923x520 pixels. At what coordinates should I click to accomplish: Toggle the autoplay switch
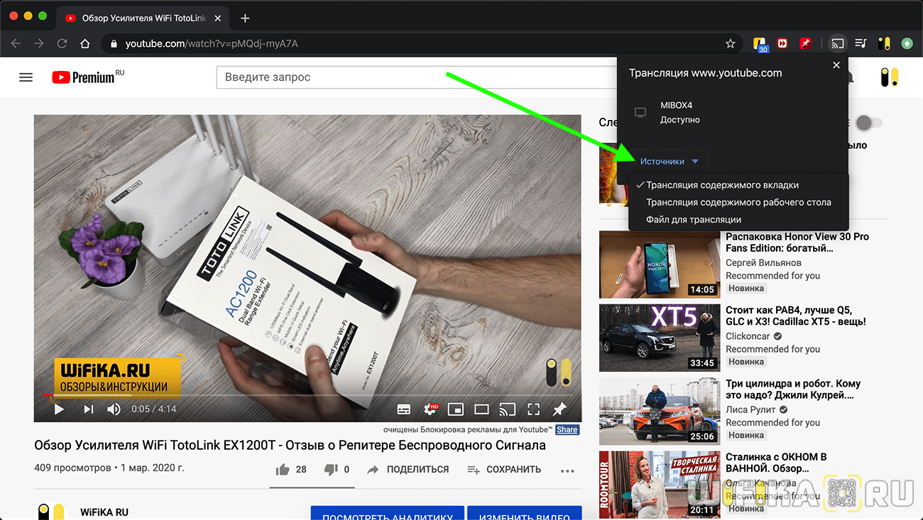[868, 123]
